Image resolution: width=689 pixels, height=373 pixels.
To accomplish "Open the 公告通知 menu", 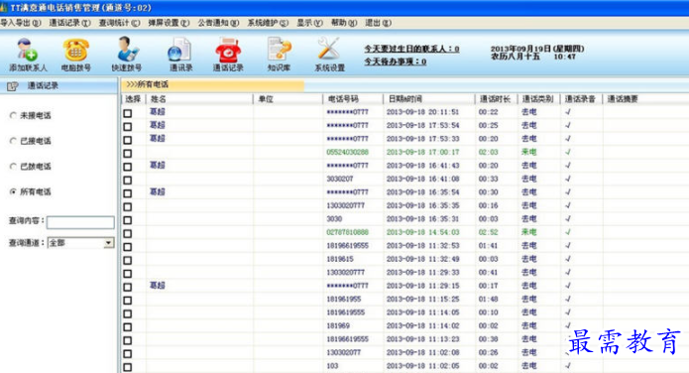I will [x=218, y=23].
